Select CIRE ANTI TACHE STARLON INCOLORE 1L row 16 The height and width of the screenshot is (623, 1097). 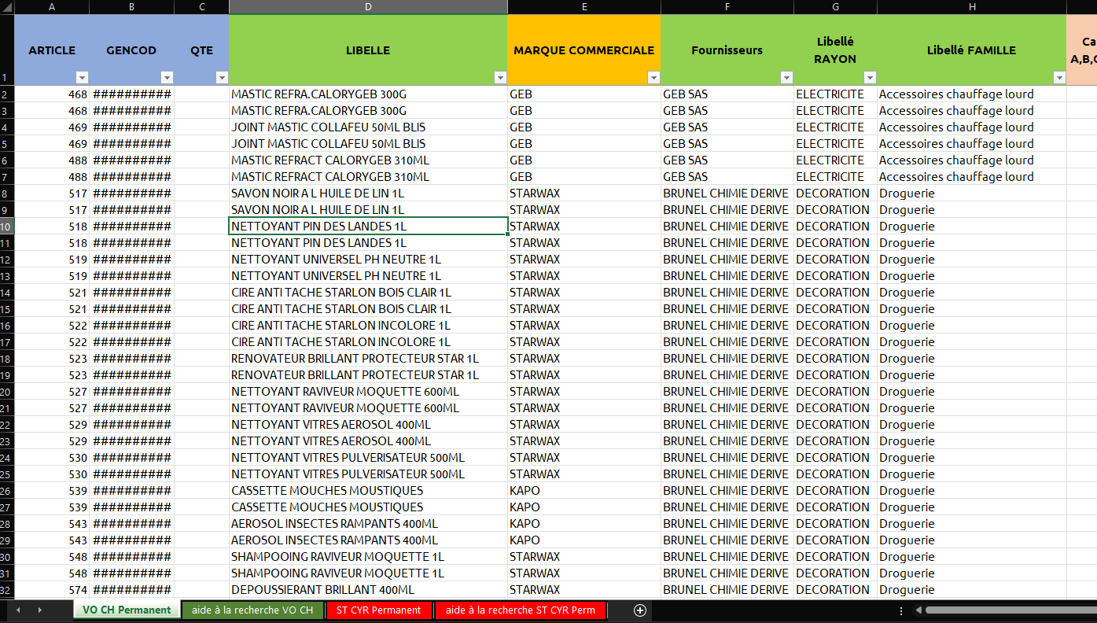(368, 326)
